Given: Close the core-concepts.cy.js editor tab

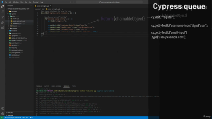Looking at the screenshot, I should 51,6.
